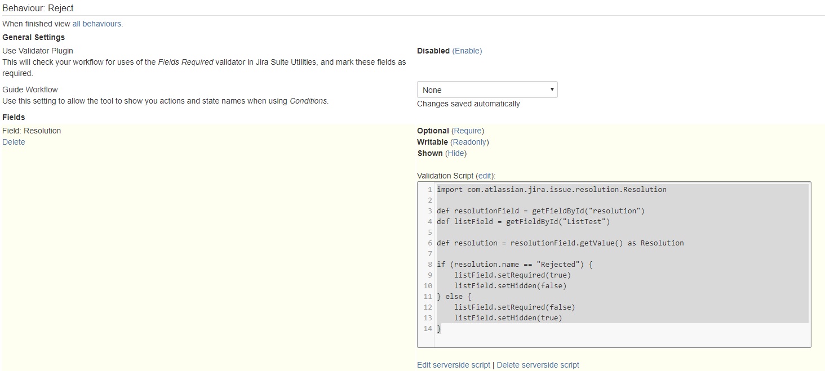Image resolution: width=825 pixels, height=371 pixels.
Task: Click Delete serverside script
Action: (x=538, y=365)
